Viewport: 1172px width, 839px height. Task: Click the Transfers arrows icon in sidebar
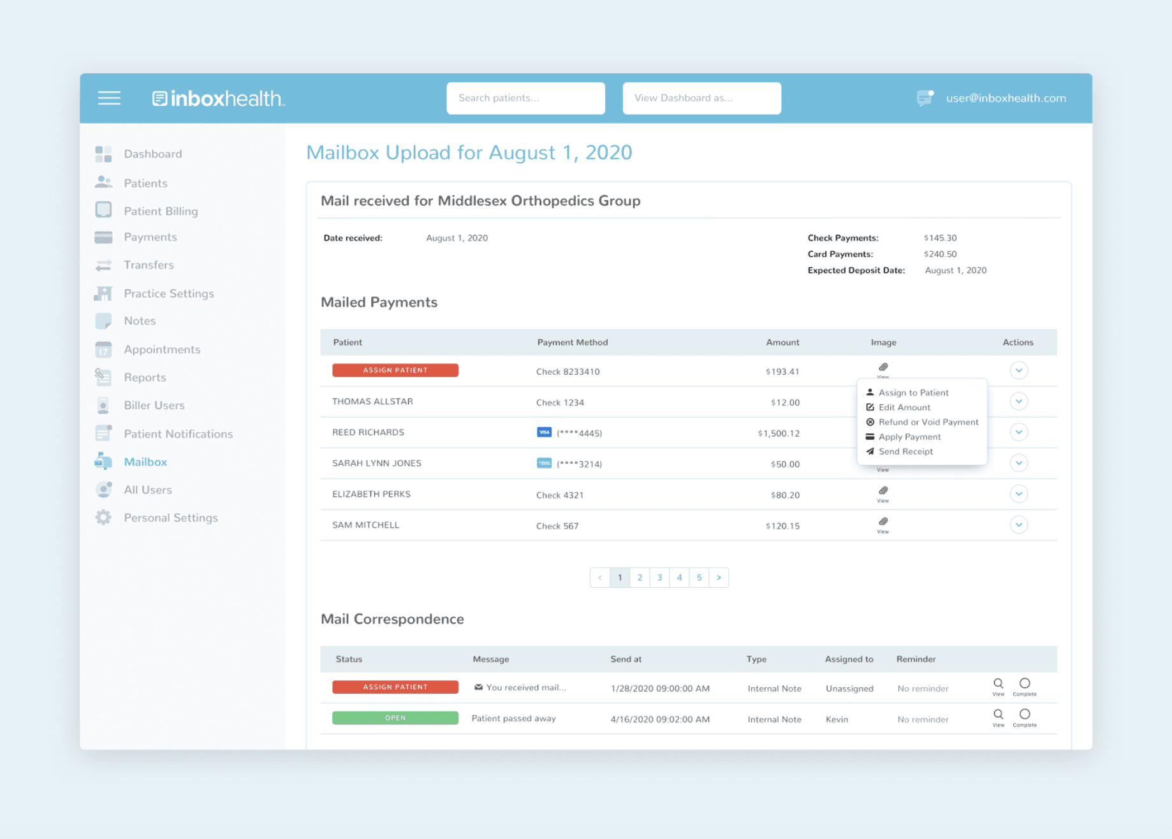pos(103,265)
